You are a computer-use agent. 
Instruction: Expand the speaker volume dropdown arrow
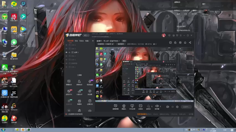[x=160, y=106]
